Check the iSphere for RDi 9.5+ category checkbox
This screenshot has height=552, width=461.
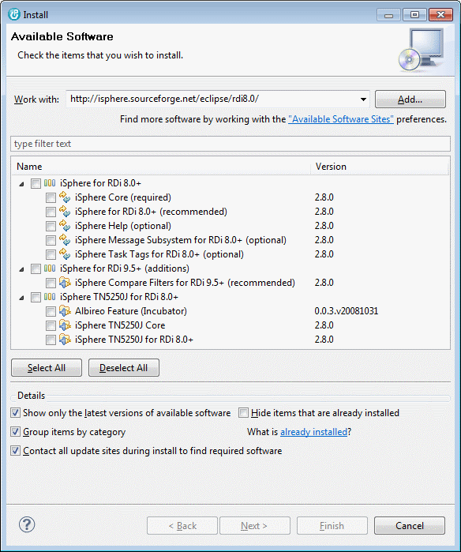pyautogui.click(x=36, y=269)
